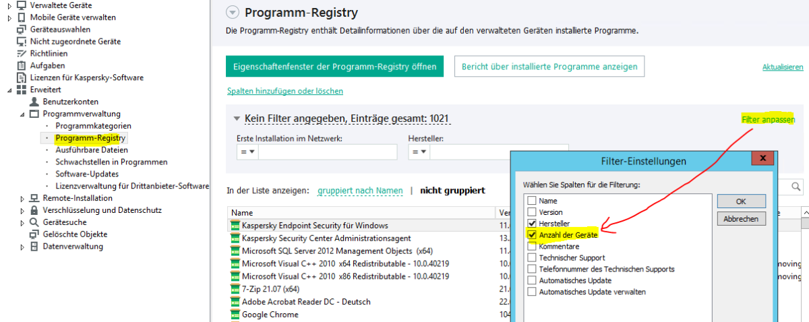Switch list to gruppiert nach Namen
Screen dimensions: 809x322
coord(360,191)
